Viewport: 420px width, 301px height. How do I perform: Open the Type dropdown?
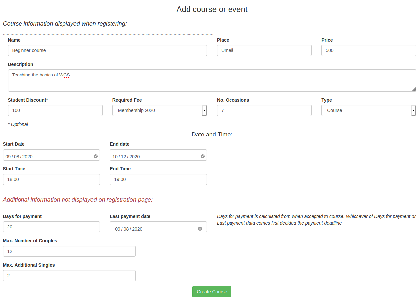[368, 110]
